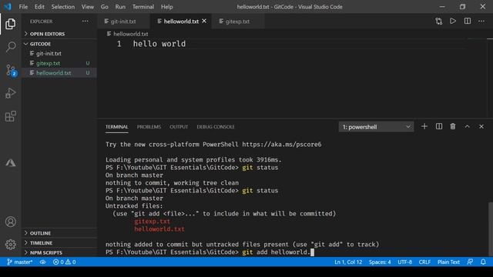Click Spaces: 4 indentation setting
This screenshot has width=493, height=277.
click(x=380, y=262)
